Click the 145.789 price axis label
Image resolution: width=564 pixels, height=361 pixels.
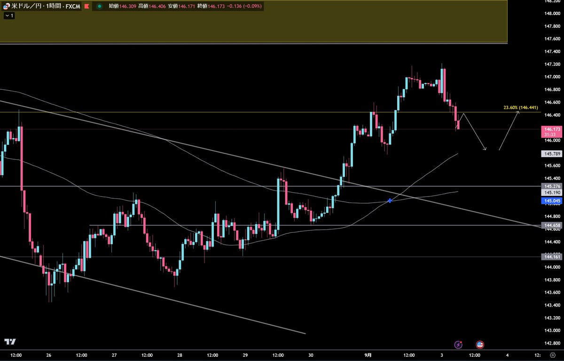tap(552, 153)
